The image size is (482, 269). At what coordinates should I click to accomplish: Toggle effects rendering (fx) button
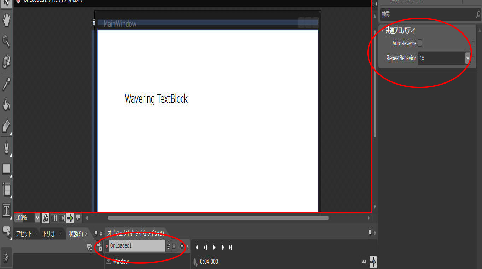point(46,218)
